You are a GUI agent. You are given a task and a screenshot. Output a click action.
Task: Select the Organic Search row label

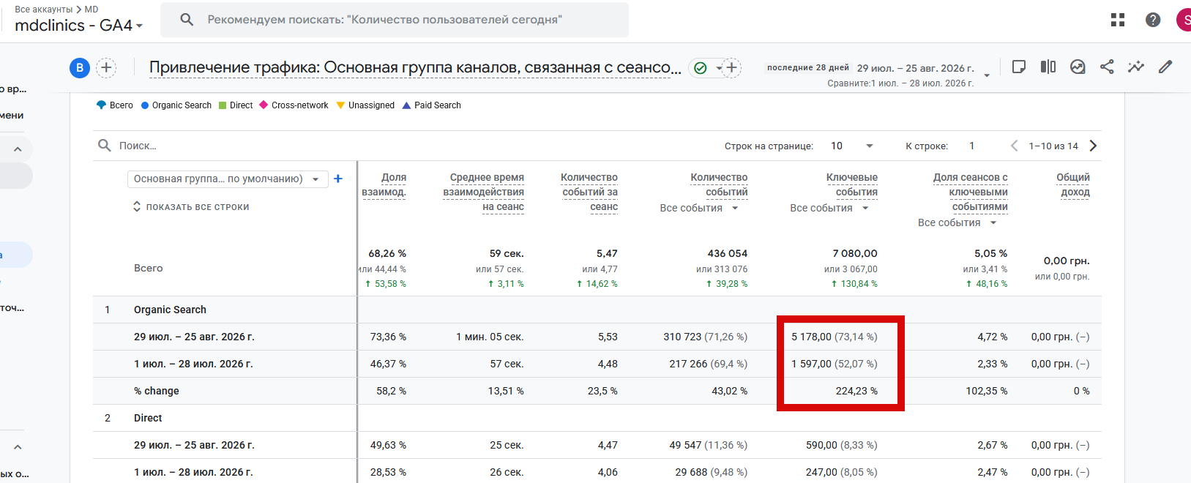point(170,310)
